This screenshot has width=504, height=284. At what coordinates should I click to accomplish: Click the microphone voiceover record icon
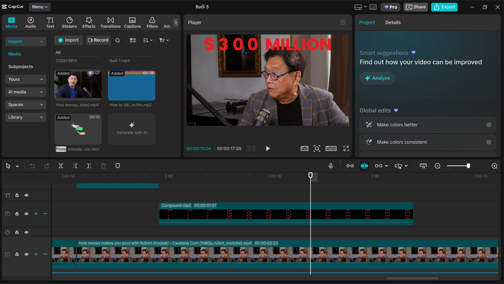point(331,166)
